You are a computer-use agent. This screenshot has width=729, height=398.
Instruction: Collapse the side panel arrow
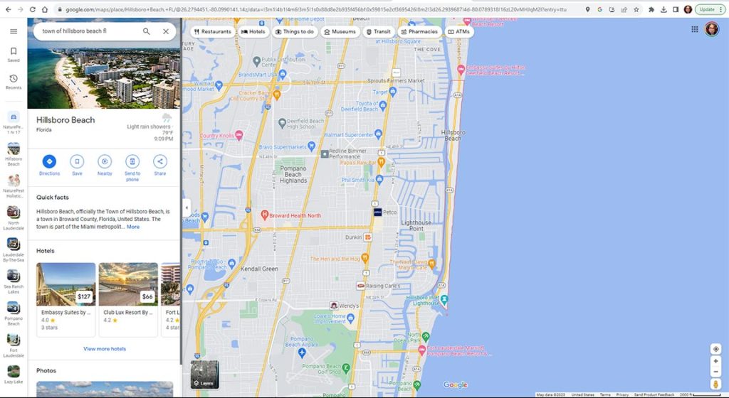[x=187, y=208]
